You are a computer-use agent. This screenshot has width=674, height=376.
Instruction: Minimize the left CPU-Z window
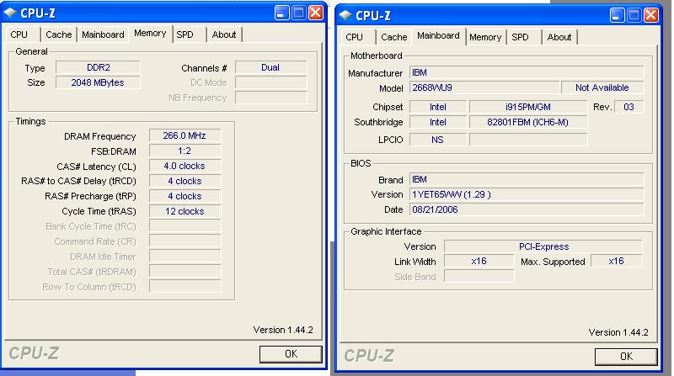[282, 13]
